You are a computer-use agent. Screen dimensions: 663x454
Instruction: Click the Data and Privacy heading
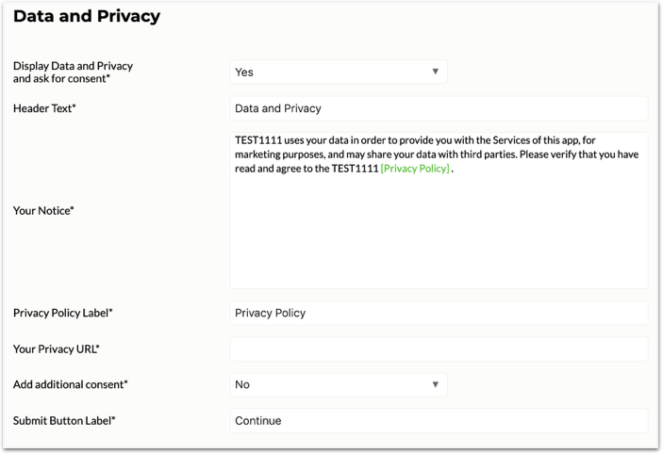87,16
